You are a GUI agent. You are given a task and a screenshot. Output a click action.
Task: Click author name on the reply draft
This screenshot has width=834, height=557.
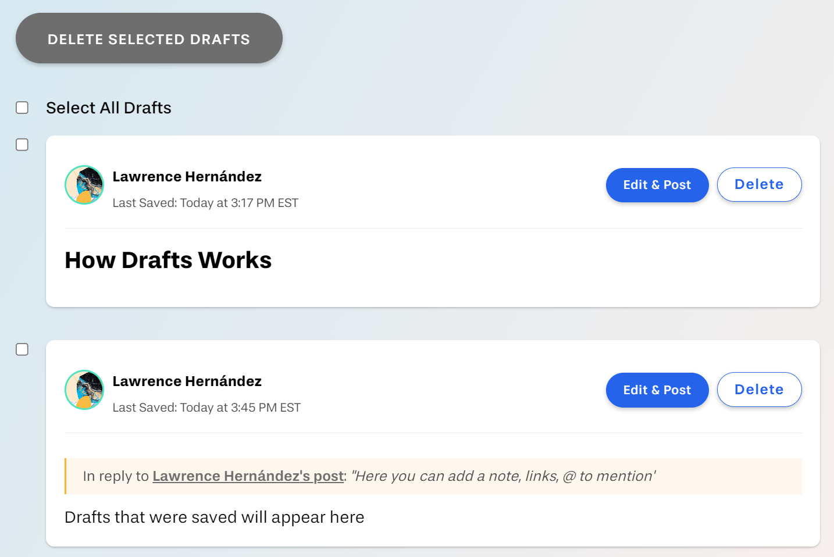coord(187,381)
